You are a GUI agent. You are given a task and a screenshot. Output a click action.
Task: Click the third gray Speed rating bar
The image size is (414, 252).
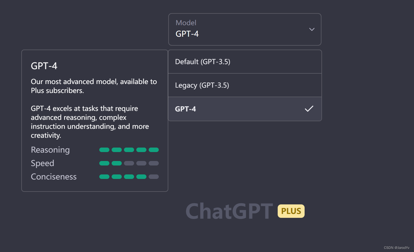(129, 163)
